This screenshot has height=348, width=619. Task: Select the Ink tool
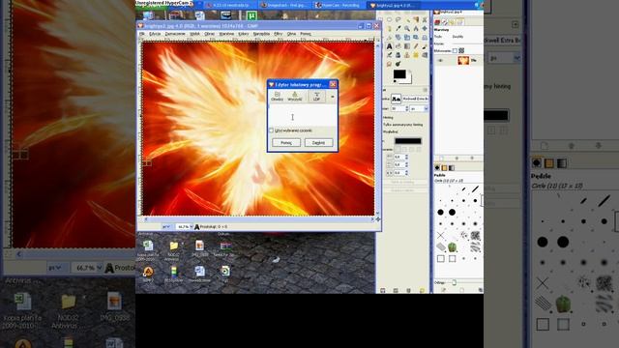click(398, 55)
